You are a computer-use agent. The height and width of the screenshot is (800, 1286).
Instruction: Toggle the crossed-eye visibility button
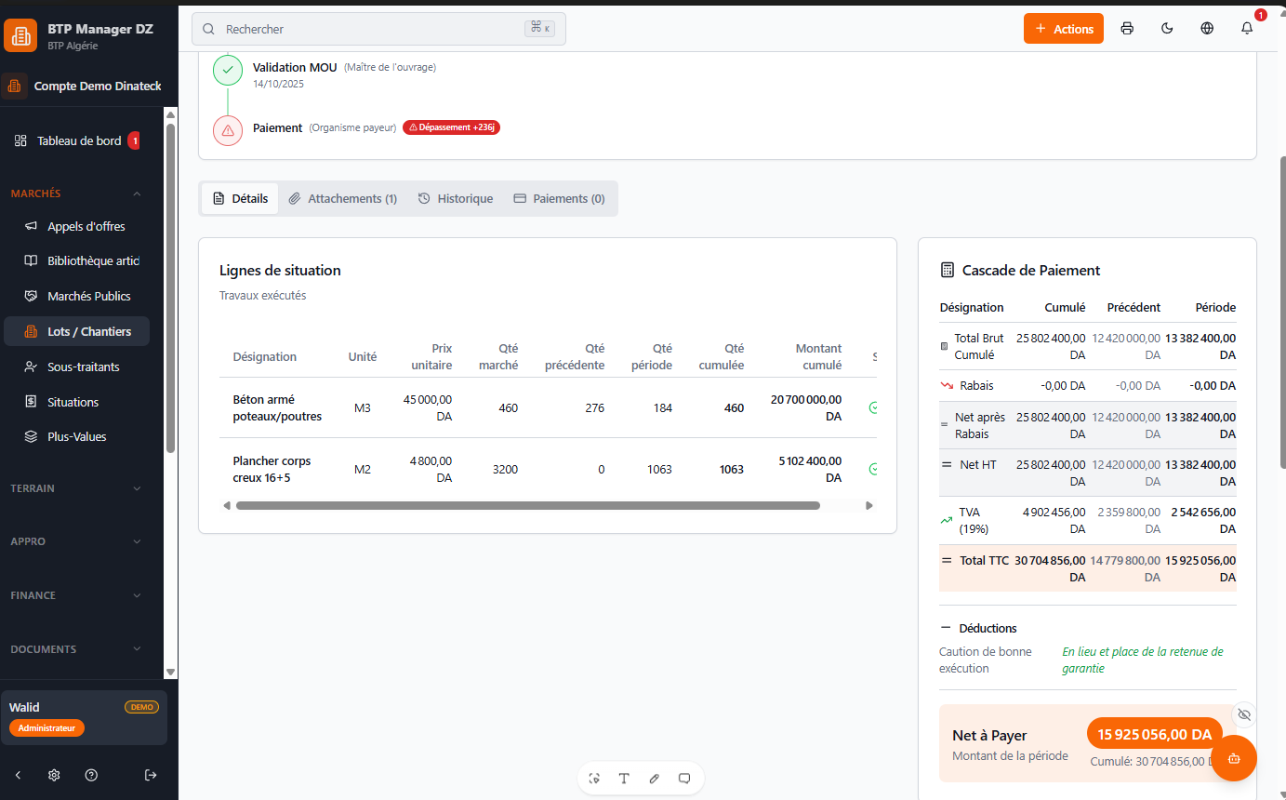(1244, 714)
